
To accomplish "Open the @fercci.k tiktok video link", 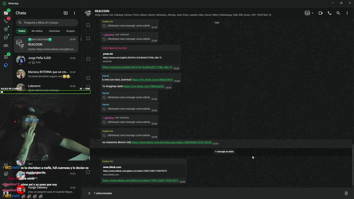I will [x=140, y=180].
